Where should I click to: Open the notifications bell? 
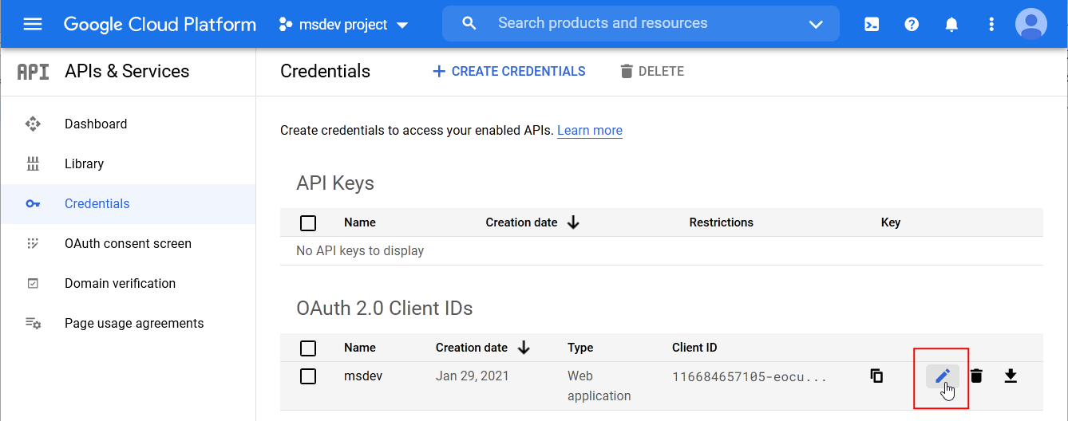coord(951,25)
